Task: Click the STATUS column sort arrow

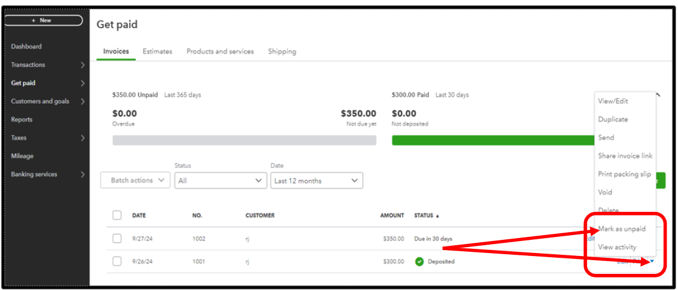Action: [437, 215]
